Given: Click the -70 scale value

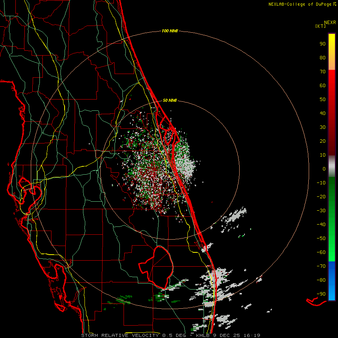Looking at the screenshot, I should tap(321, 266).
